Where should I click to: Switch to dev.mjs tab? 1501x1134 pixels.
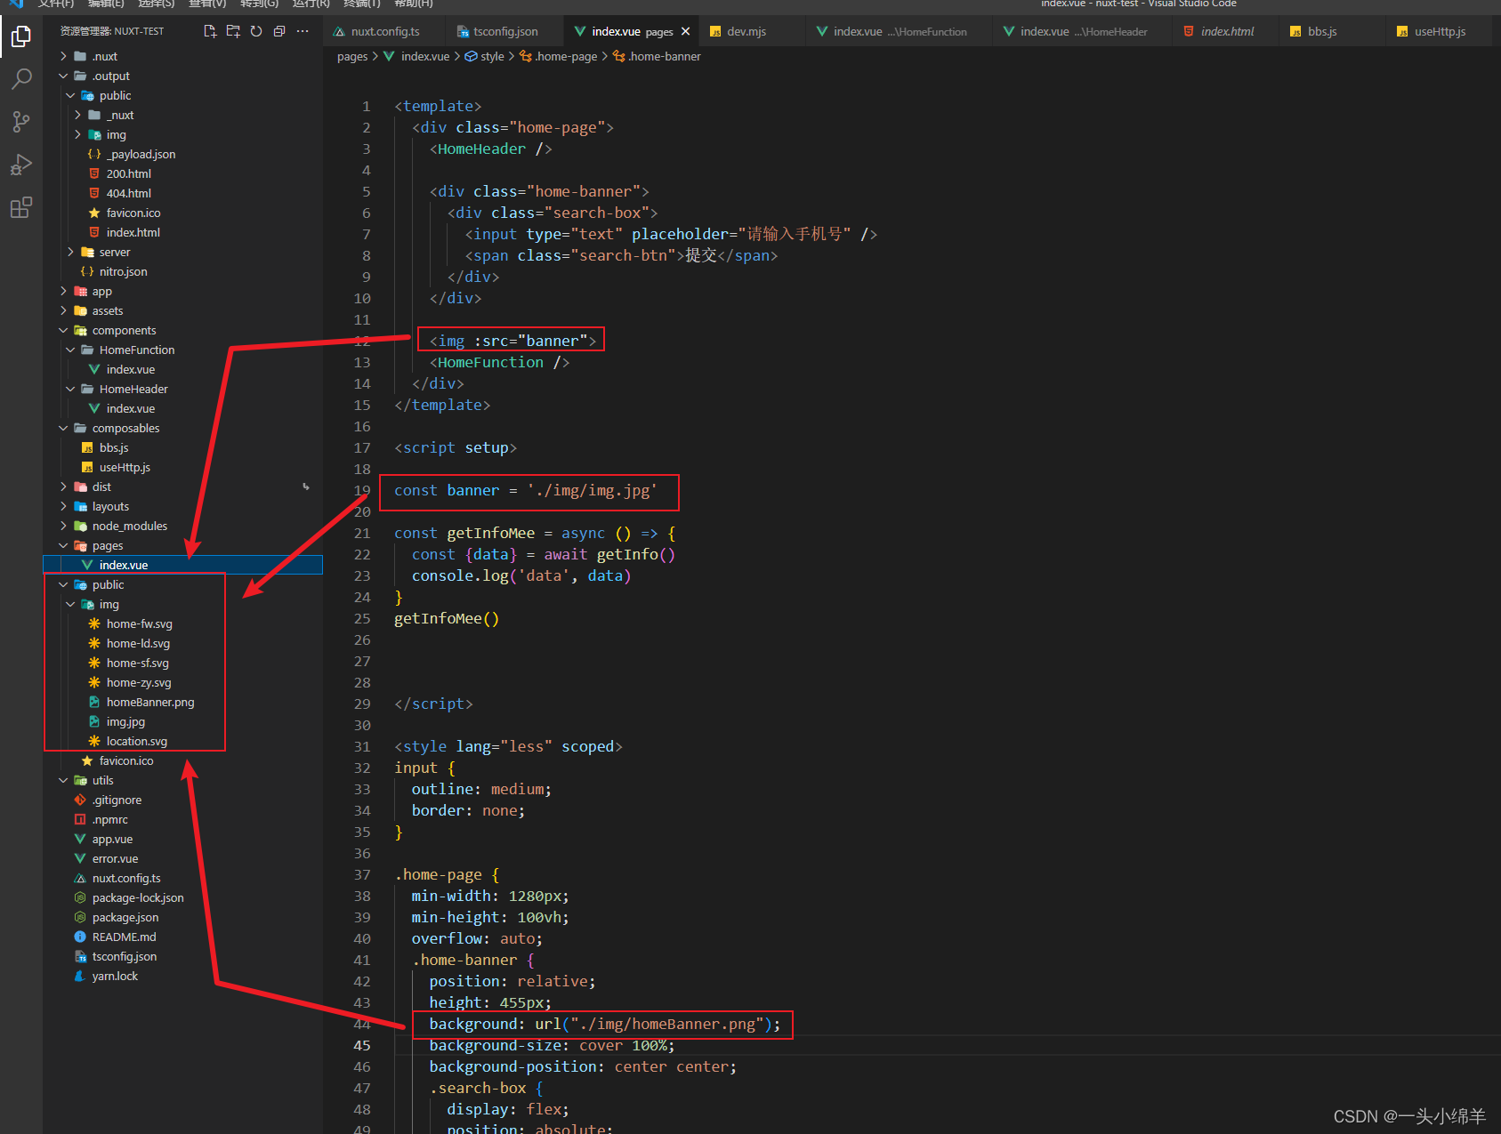(746, 31)
